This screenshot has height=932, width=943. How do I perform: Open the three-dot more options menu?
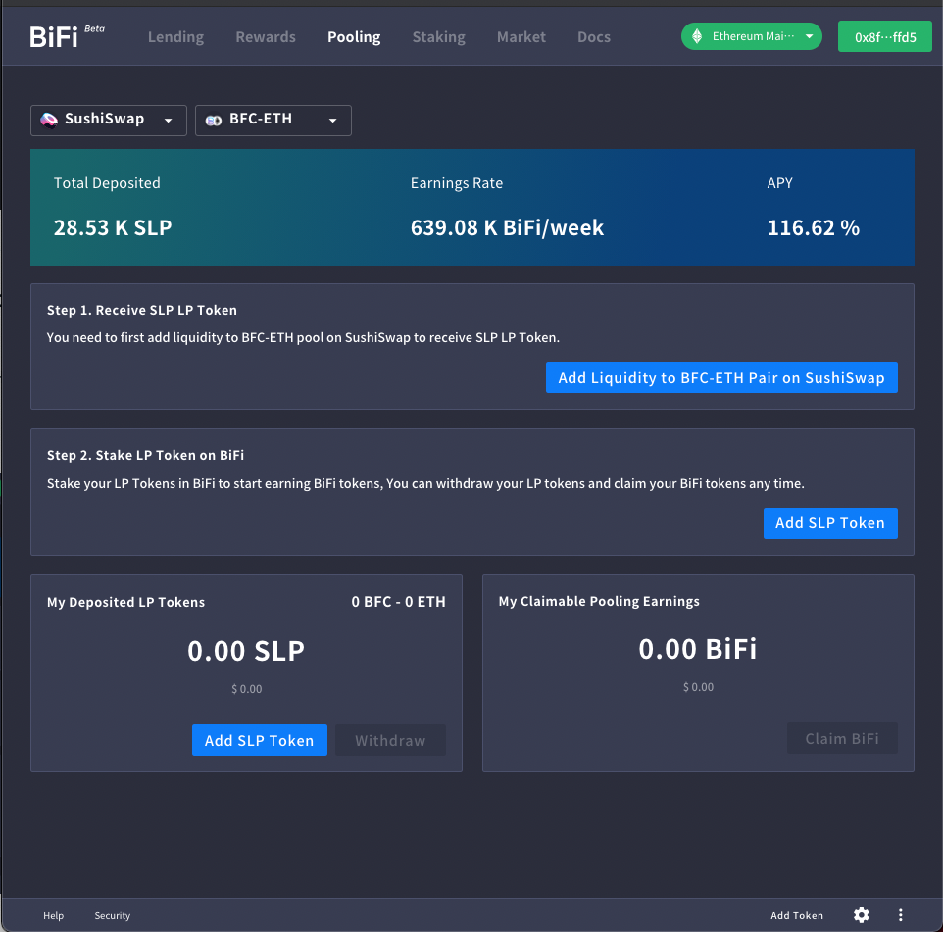[x=900, y=915]
